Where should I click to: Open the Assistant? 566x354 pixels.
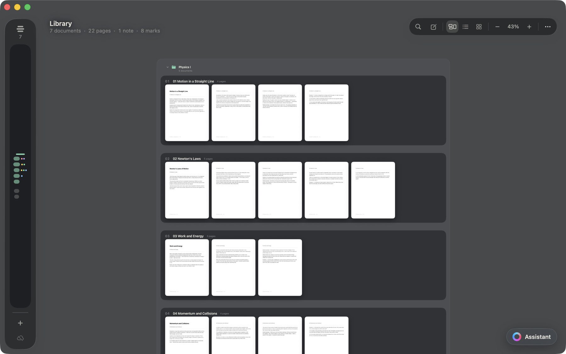(531, 337)
